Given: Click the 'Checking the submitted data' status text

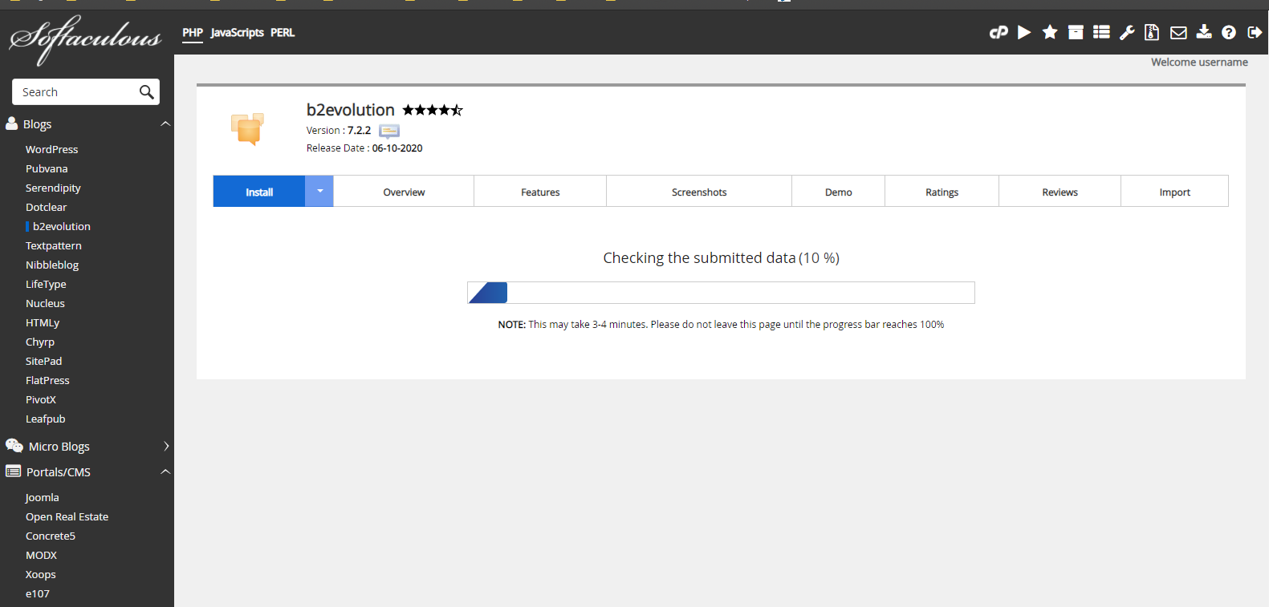Looking at the screenshot, I should click(x=721, y=257).
